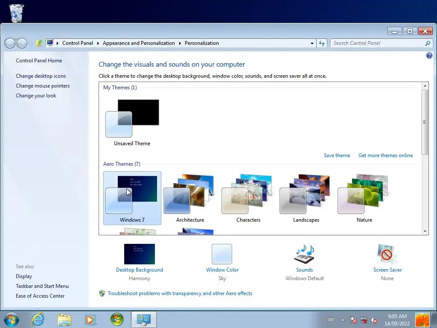Expand arrow after Appearance and Personalization

(180, 43)
